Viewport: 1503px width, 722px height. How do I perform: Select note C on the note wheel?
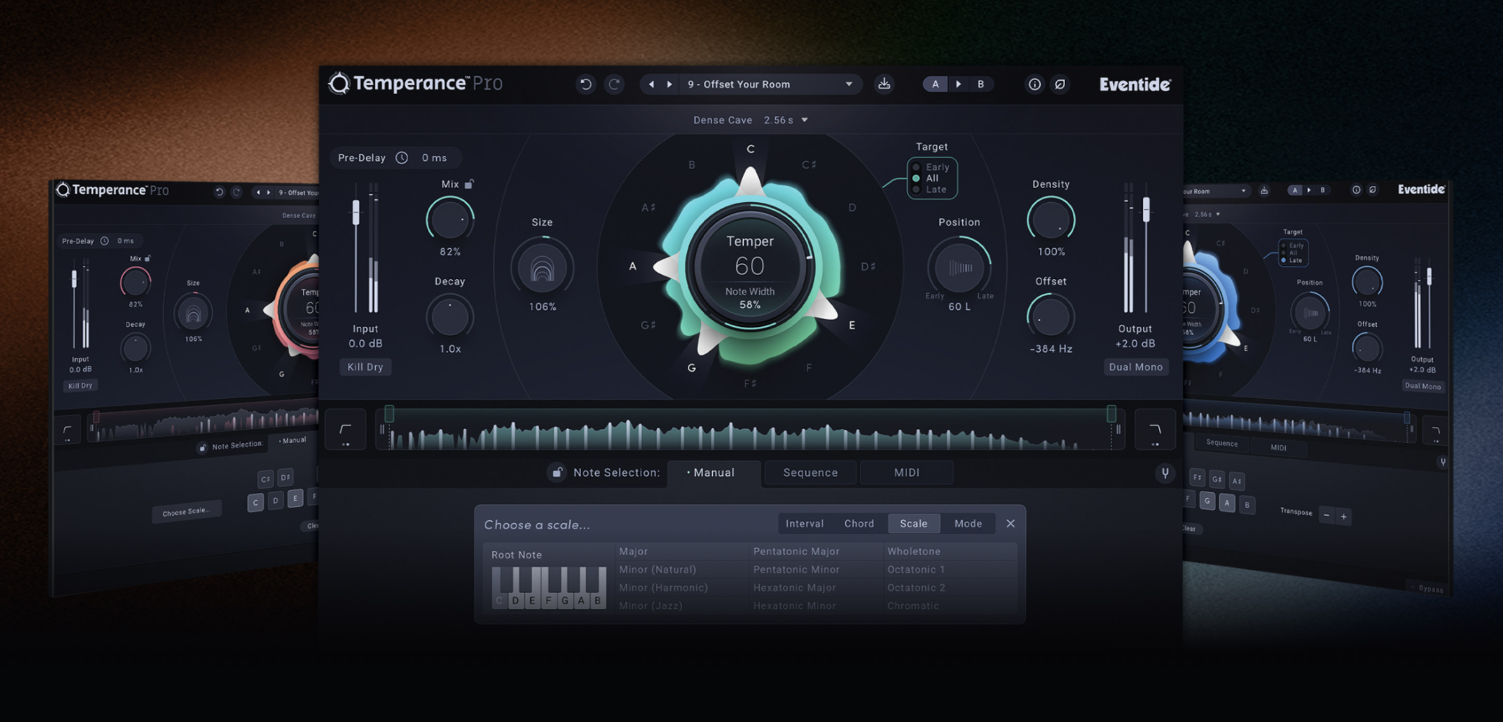point(750,149)
